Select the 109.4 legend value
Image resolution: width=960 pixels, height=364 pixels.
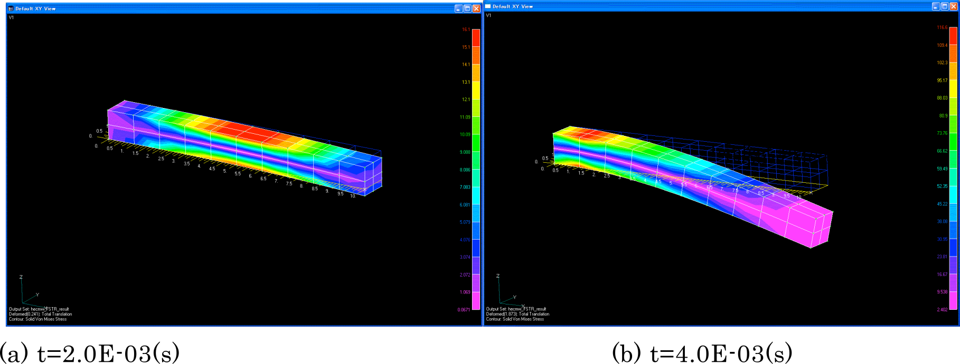(x=942, y=45)
